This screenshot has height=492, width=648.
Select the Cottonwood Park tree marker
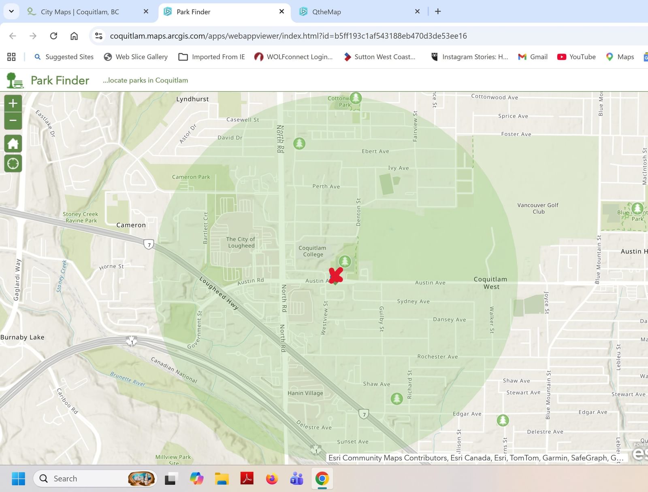(356, 98)
